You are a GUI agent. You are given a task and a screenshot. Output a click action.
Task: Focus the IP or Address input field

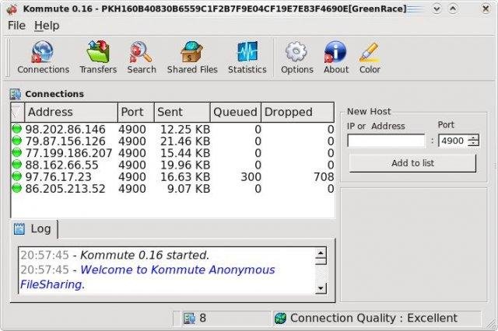(386, 141)
